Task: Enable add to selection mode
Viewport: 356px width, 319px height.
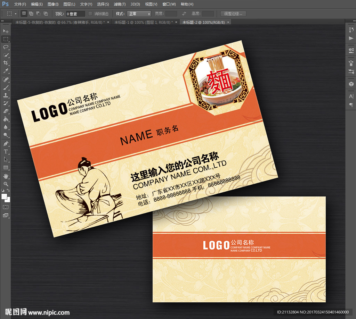Action: pyautogui.click(x=31, y=14)
